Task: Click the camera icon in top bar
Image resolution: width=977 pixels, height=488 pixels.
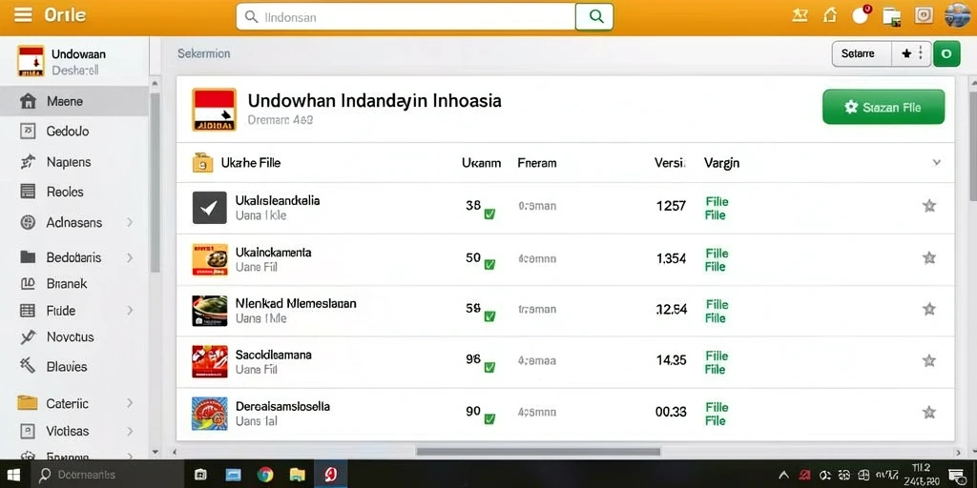Action: click(924, 15)
